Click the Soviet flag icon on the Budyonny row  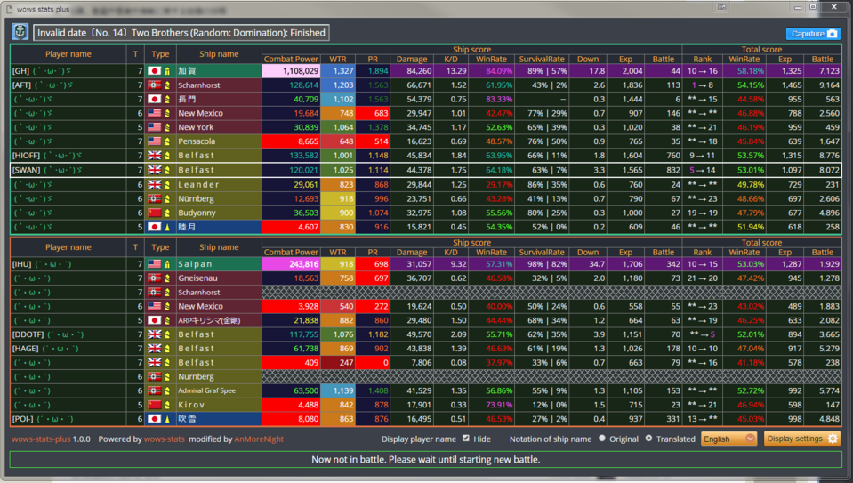pyautogui.click(x=155, y=213)
